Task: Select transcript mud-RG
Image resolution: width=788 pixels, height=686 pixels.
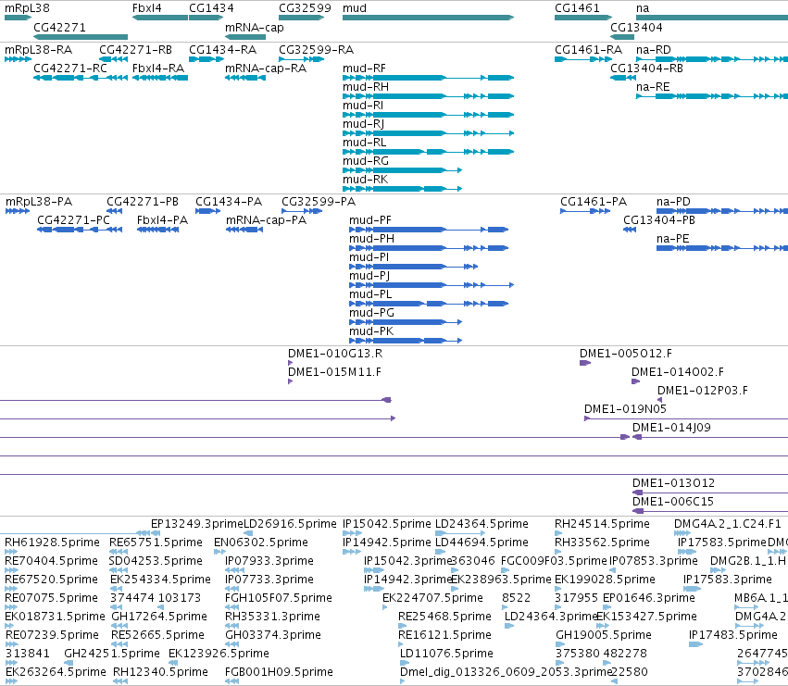Action: coord(402,170)
